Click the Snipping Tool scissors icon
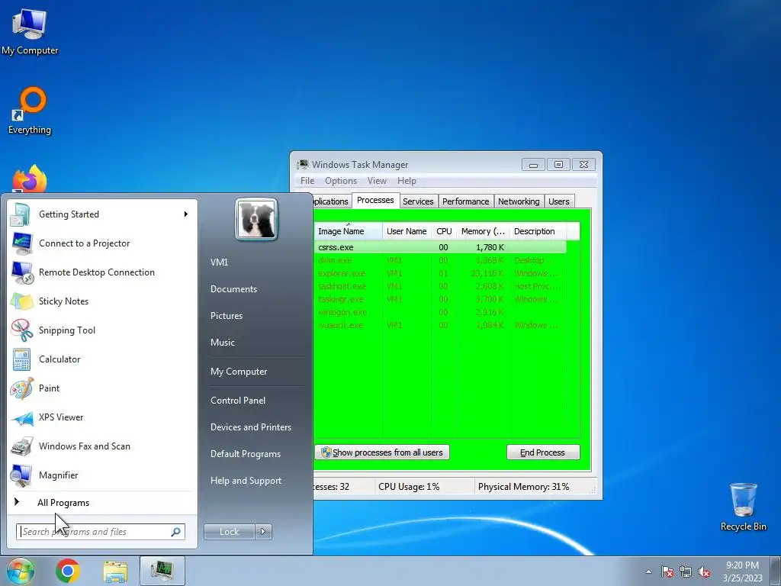Screen dimensions: 781x586 tap(22, 330)
